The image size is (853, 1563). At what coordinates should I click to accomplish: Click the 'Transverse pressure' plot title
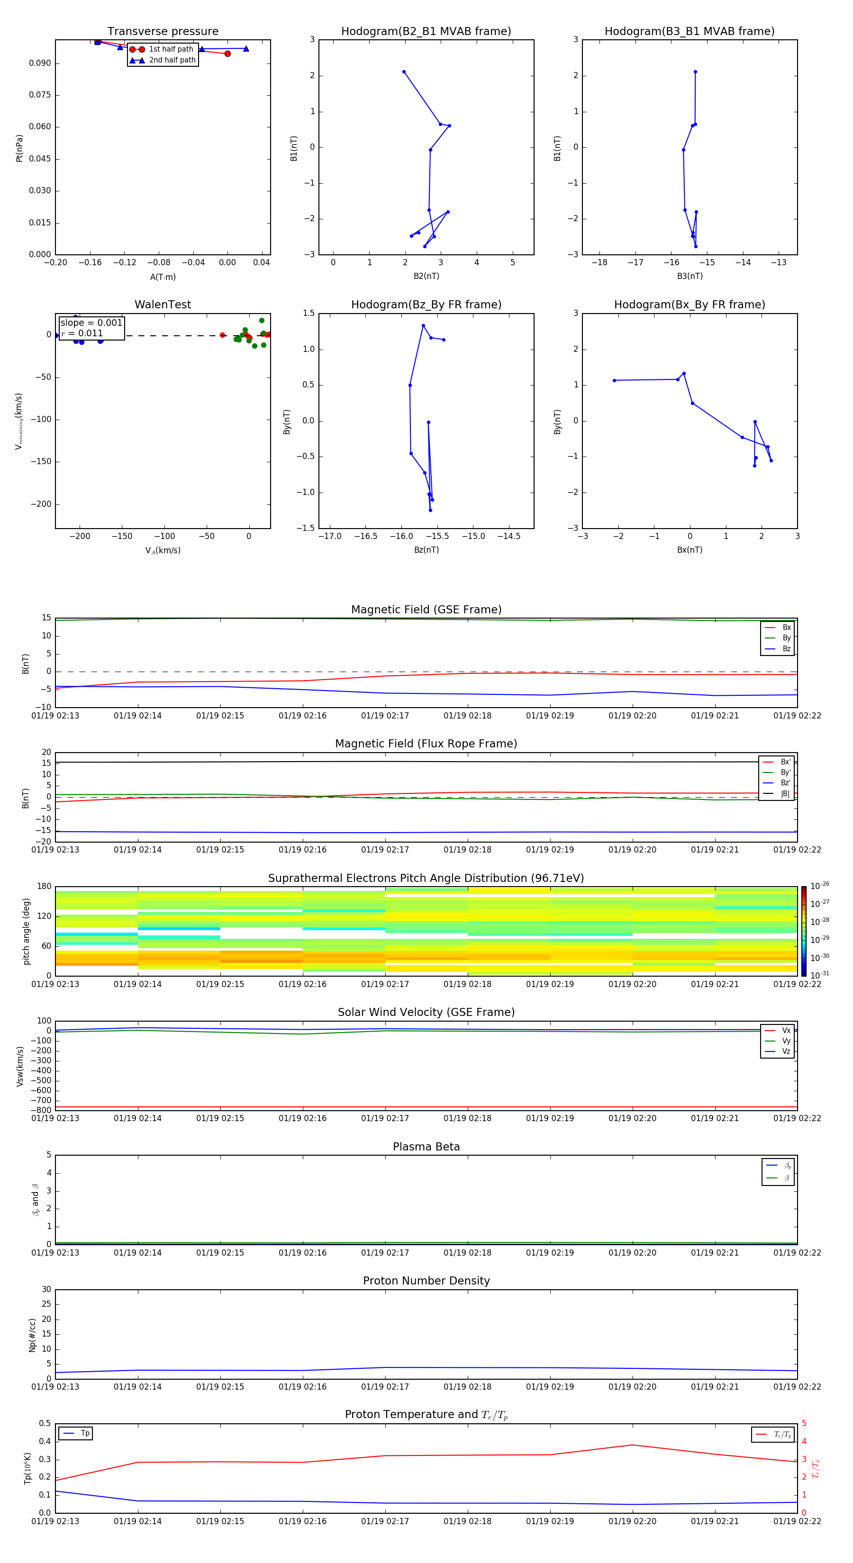[163, 32]
